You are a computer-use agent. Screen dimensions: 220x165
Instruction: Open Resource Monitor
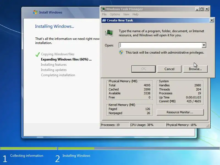pyautogui.click(x=180, y=112)
